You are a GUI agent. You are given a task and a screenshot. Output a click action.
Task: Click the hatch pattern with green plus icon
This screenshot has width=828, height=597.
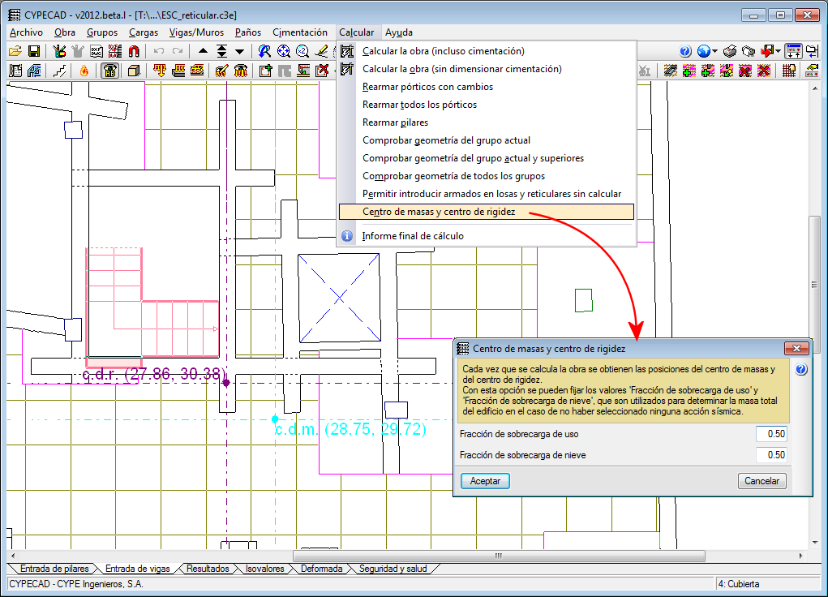[689, 71]
